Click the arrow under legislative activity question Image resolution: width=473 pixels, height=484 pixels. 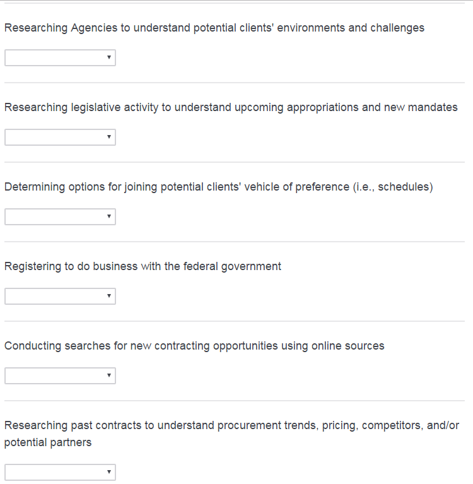click(109, 138)
